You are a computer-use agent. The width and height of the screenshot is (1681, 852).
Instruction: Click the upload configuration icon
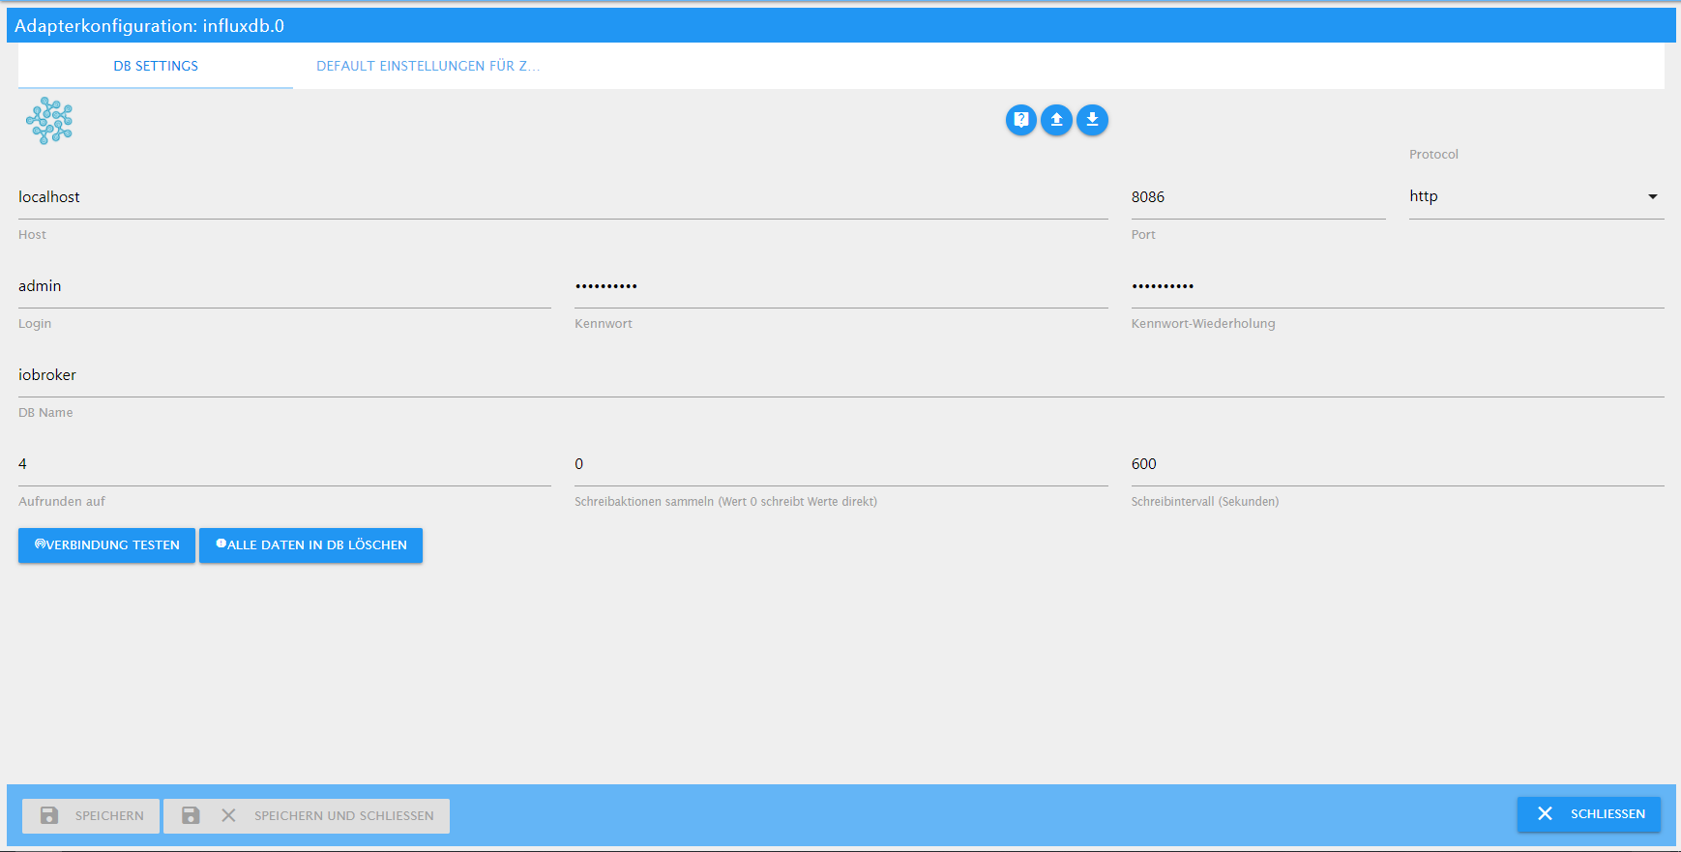click(x=1056, y=120)
